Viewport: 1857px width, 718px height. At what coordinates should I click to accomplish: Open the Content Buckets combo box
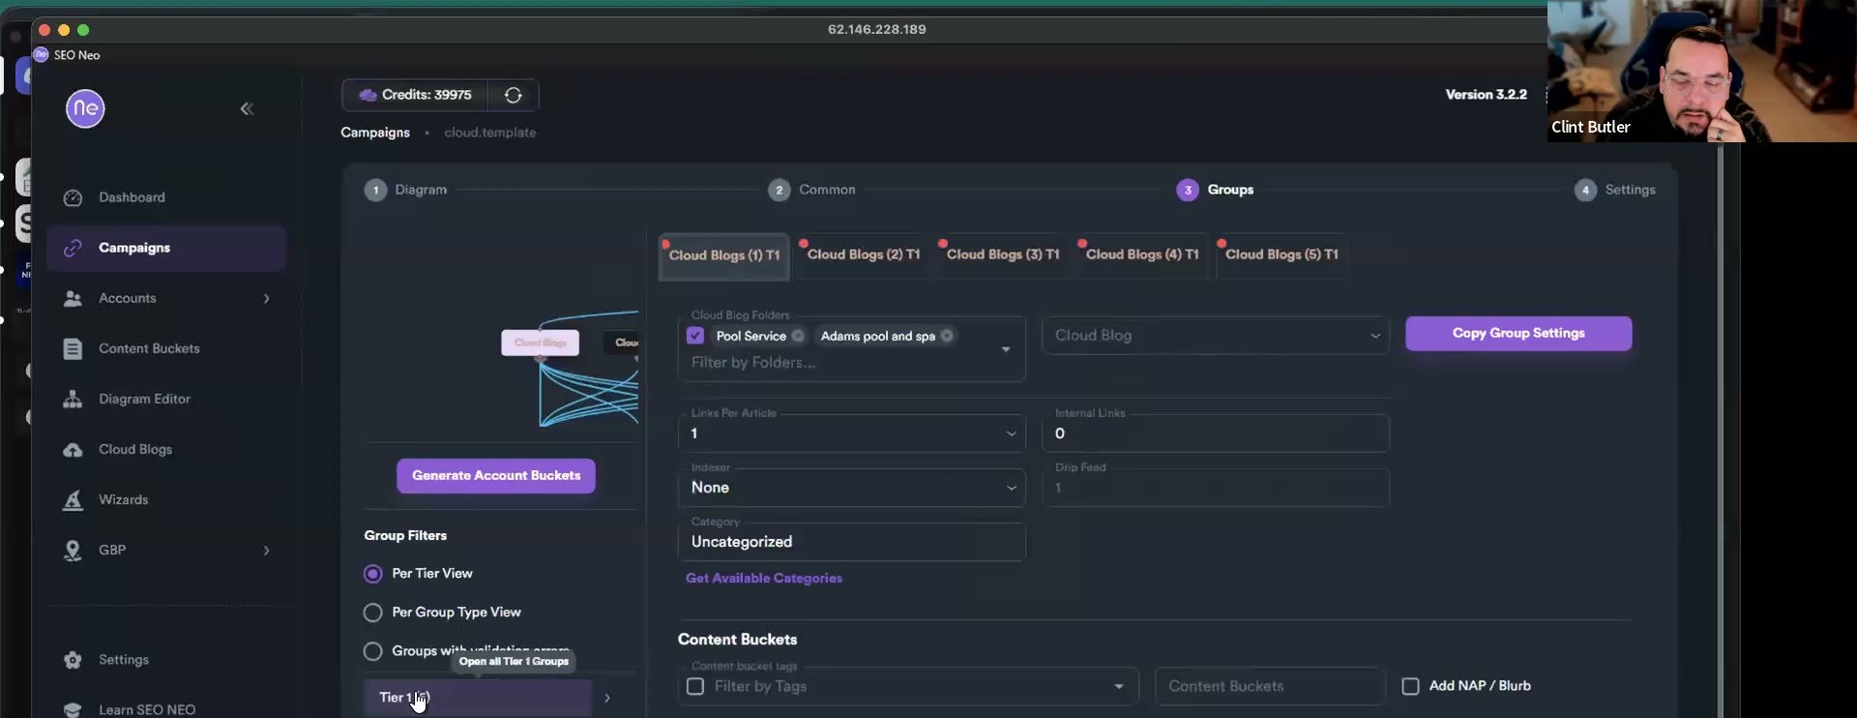pyautogui.click(x=1270, y=686)
